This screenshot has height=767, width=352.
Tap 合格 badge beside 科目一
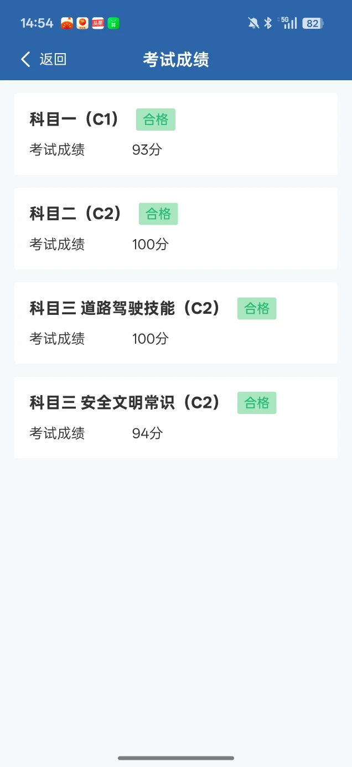point(156,120)
